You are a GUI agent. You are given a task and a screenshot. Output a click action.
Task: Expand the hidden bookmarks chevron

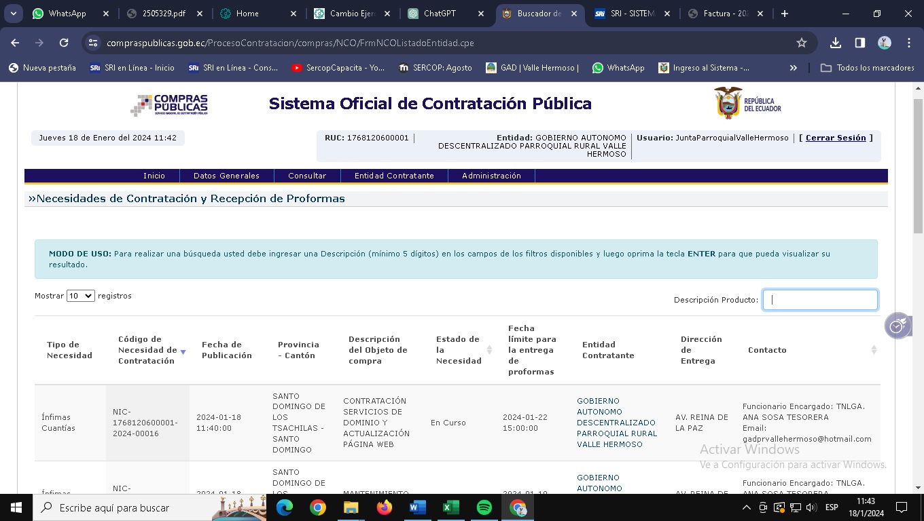793,68
